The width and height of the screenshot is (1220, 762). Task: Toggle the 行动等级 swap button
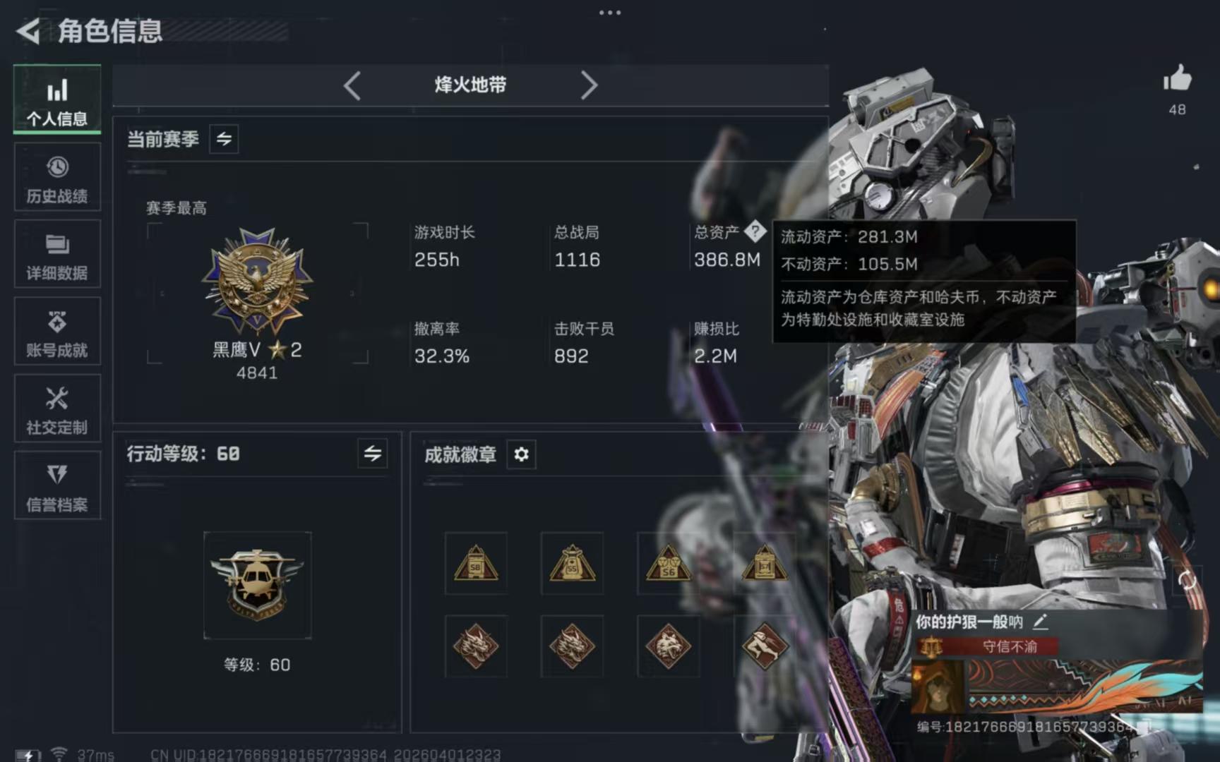pyautogui.click(x=373, y=454)
